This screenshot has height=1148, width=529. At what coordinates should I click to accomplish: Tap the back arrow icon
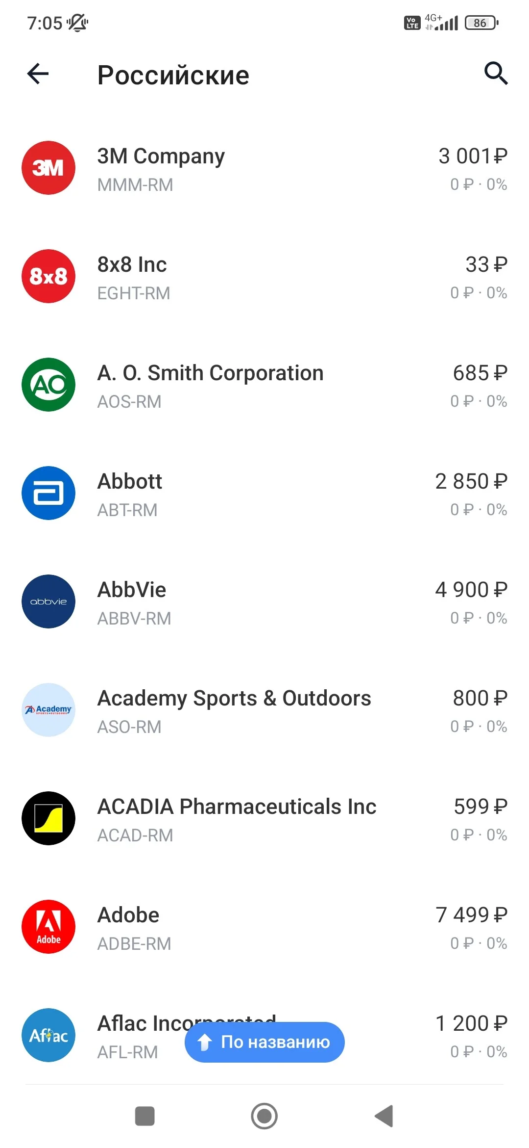(x=38, y=74)
